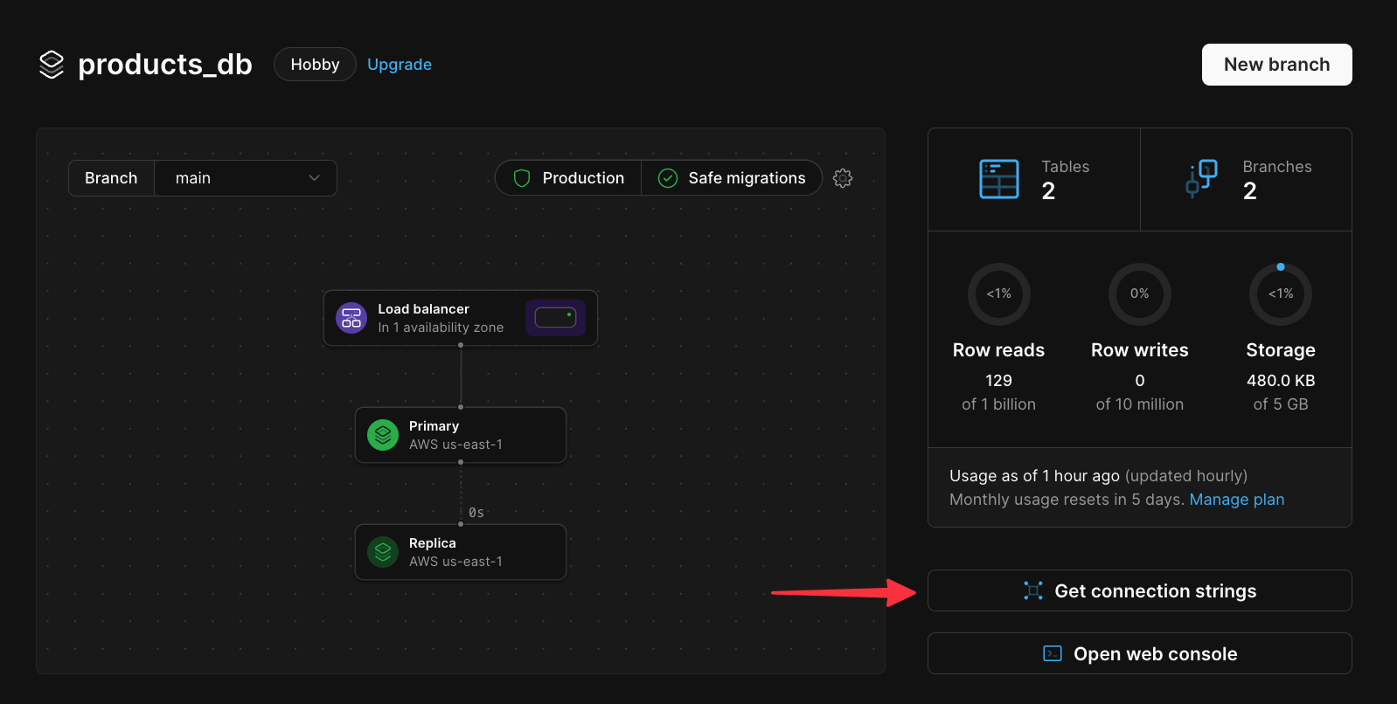The height and width of the screenshot is (704, 1397).
Task: Click the 'of 1 billion' text
Action: tap(999, 404)
